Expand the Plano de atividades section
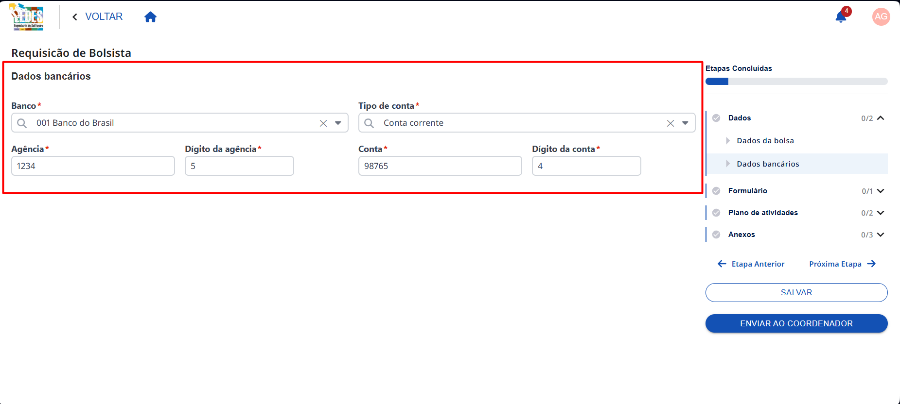Viewport: 900px width, 404px height. click(x=881, y=213)
